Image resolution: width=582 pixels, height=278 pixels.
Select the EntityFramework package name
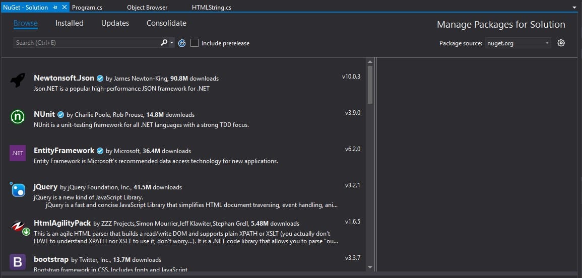tap(64, 150)
